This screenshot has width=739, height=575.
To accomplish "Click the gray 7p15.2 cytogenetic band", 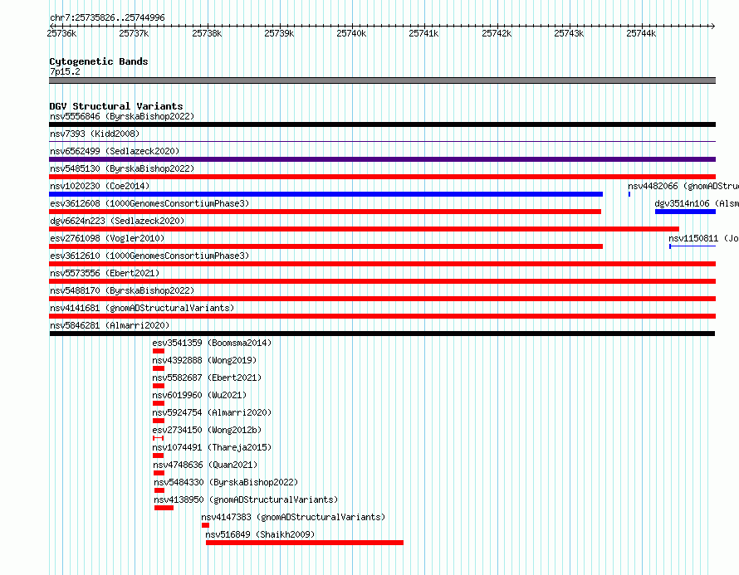I will (x=382, y=80).
